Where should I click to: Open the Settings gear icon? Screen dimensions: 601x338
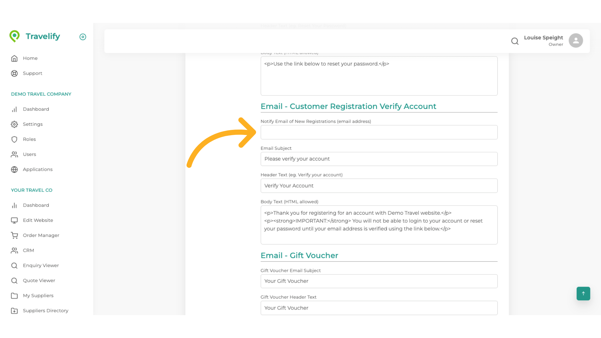pyautogui.click(x=14, y=124)
